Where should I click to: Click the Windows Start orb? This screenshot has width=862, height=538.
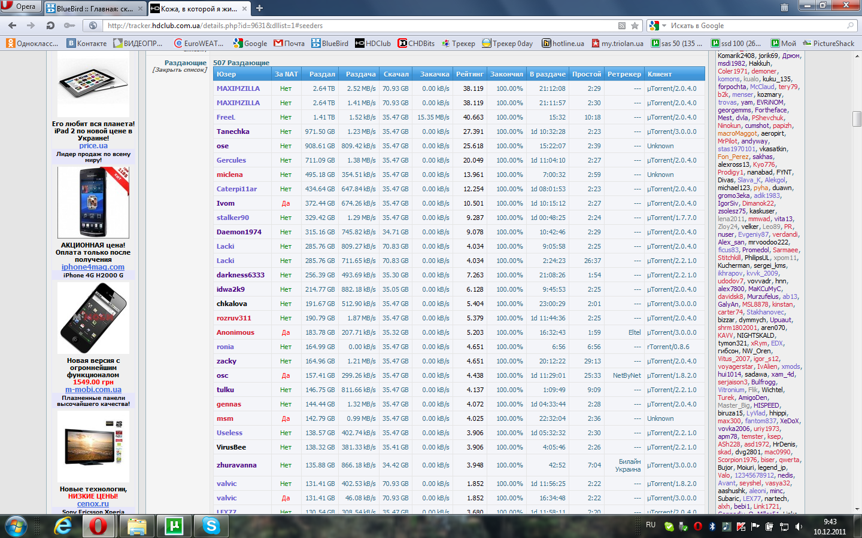pyautogui.click(x=16, y=526)
